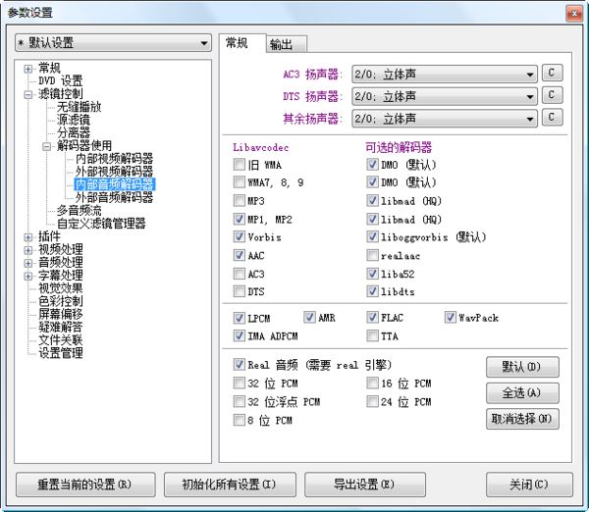Uncheck the LPCM checkbox

[x=240, y=318]
